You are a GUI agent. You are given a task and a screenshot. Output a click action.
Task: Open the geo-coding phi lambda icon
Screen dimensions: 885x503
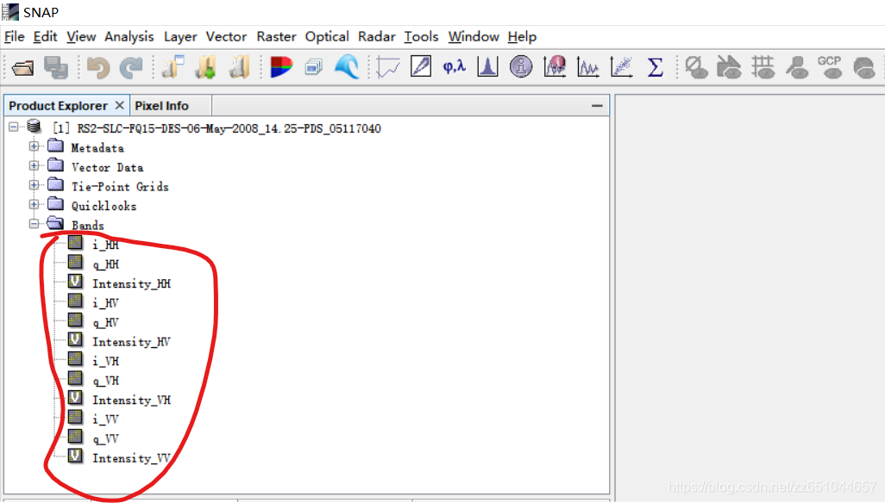455,67
